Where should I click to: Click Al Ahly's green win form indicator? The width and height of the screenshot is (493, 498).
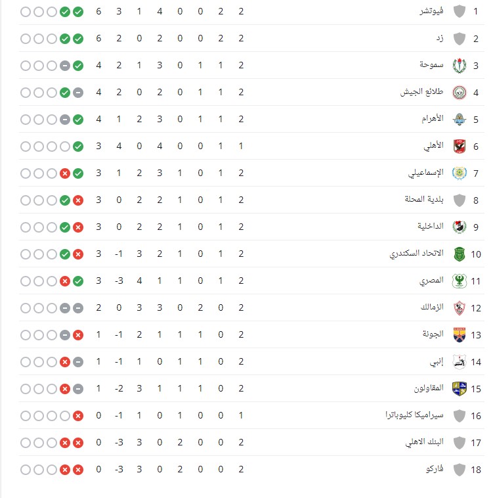tap(78, 146)
